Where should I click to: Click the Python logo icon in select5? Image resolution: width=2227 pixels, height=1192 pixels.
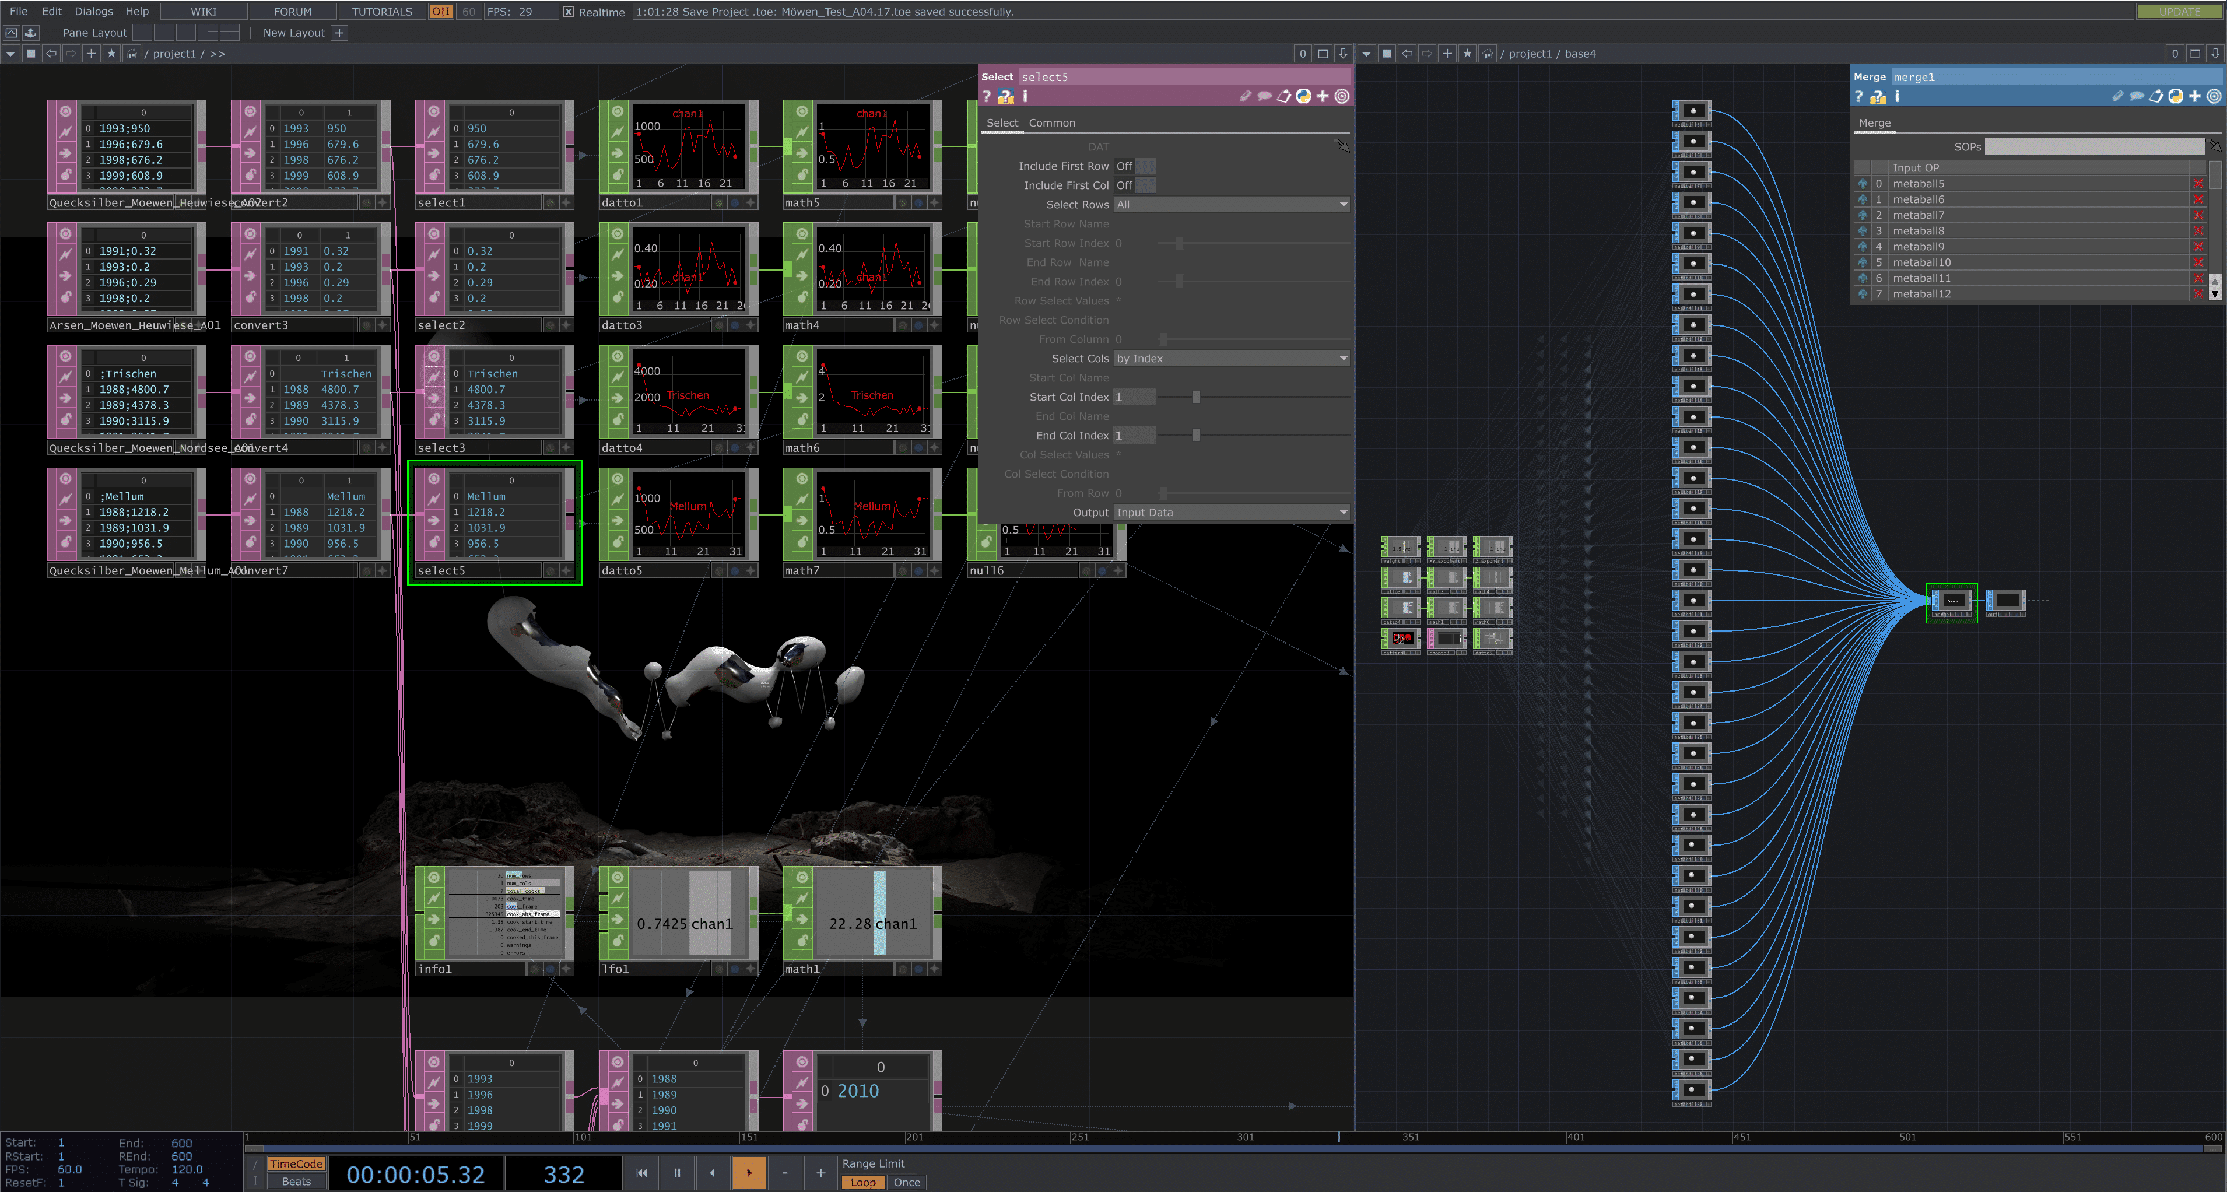[x=1304, y=96]
